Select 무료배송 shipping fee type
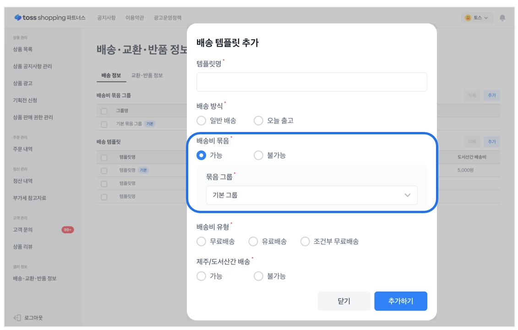The height and width of the screenshot is (330, 518). click(202, 242)
